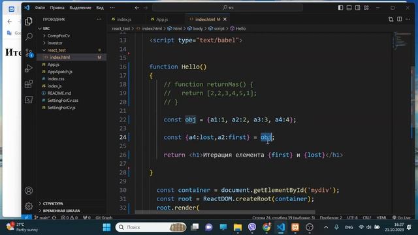
Task: Click Hello breadcrumb segment
Action: click(240, 29)
